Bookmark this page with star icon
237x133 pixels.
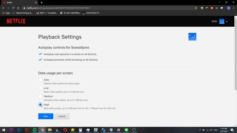pos(196,8)
